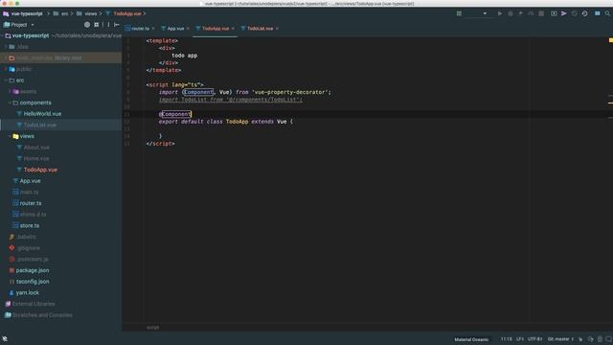Switch to the App.vue tab
The height and width of the screenshot is (345, 613).
tap(175, 29)
